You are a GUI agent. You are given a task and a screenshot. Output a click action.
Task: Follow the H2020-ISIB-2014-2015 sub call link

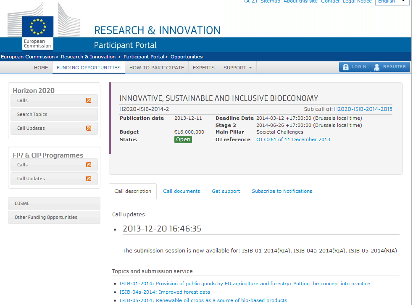pos(363,109)
